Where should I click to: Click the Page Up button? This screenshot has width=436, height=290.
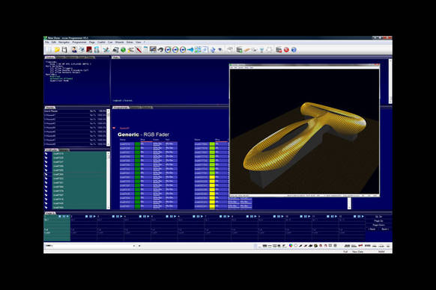pos(379,221)
